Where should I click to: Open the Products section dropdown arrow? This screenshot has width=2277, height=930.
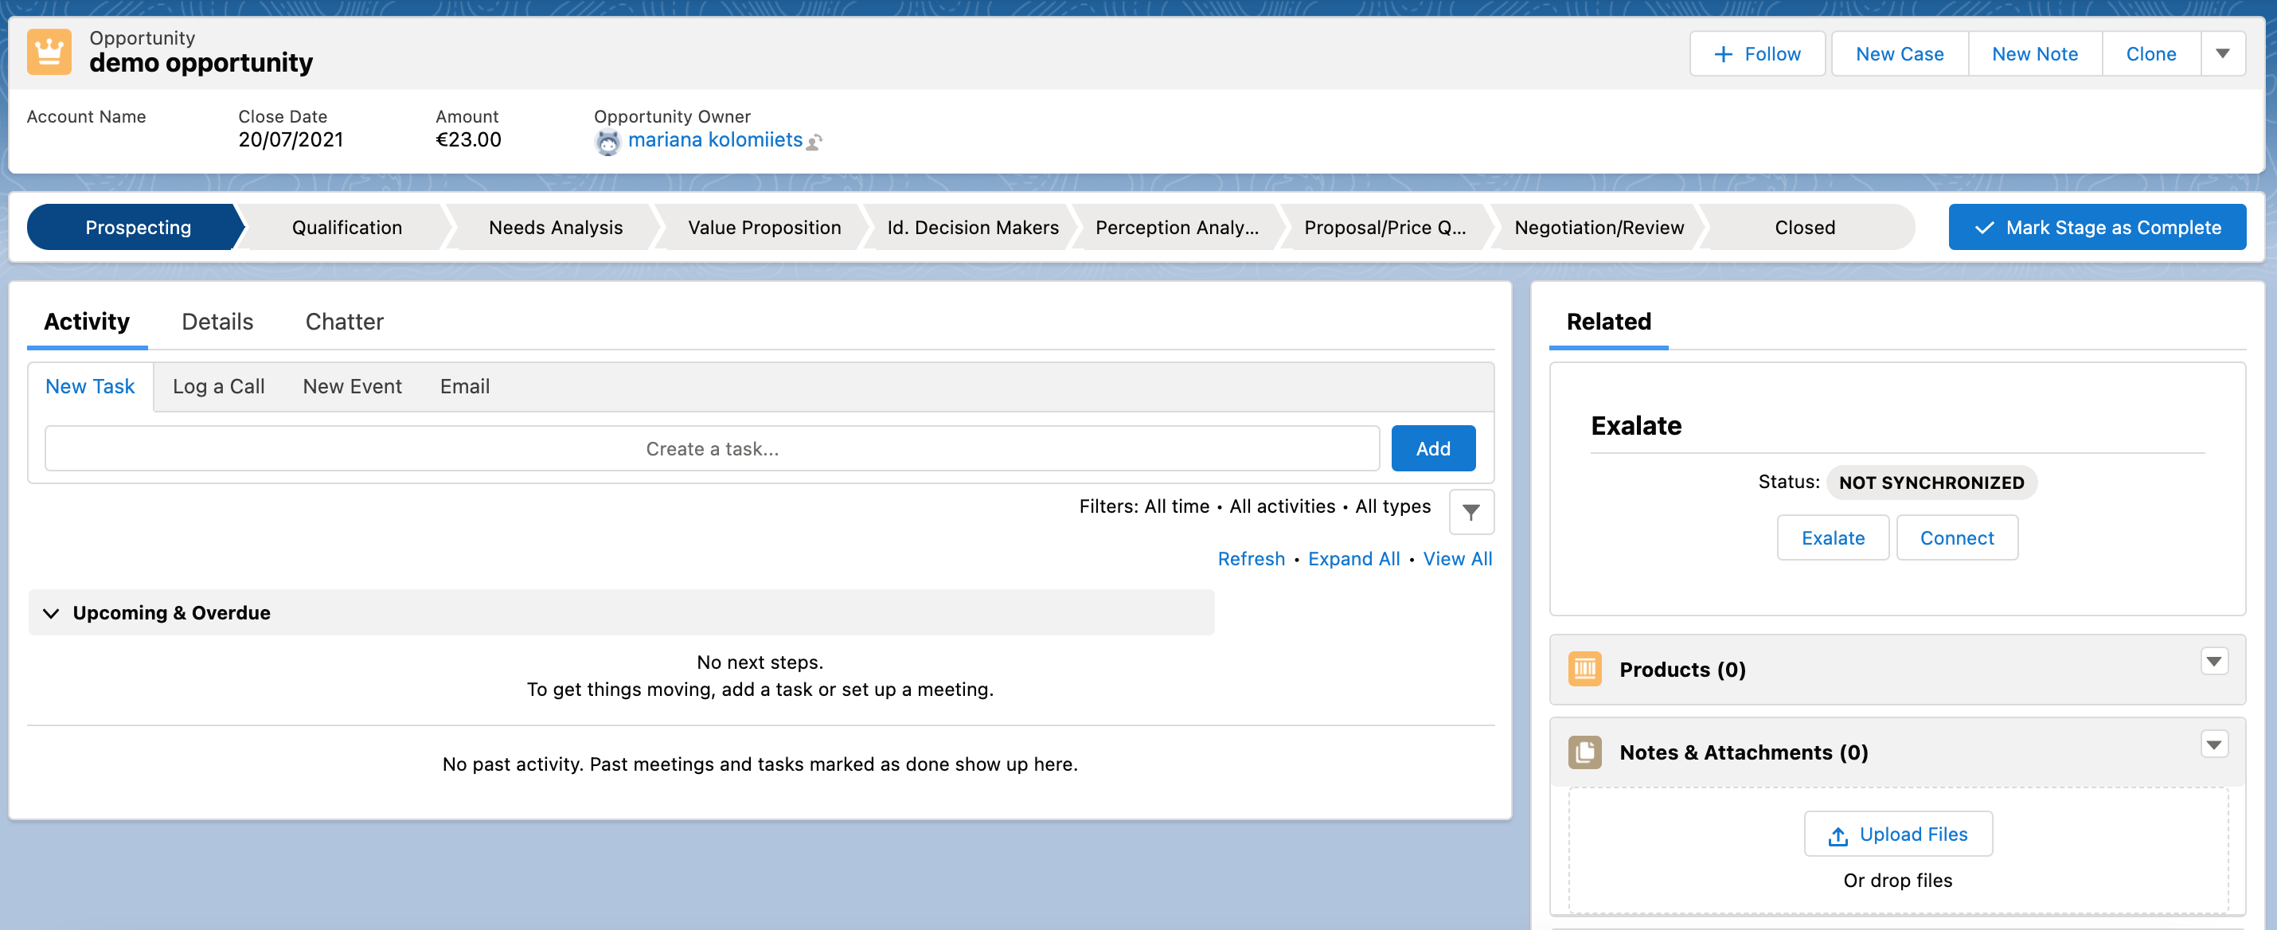2213,661
